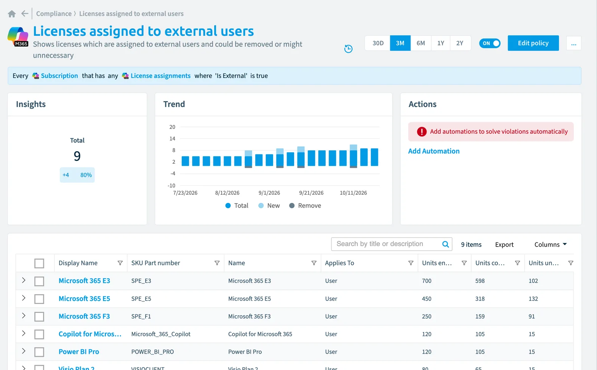The width and height of the screenshot is (597, 370).
Task: Open the Units unused column filter
Action: [x=571, y=263]
